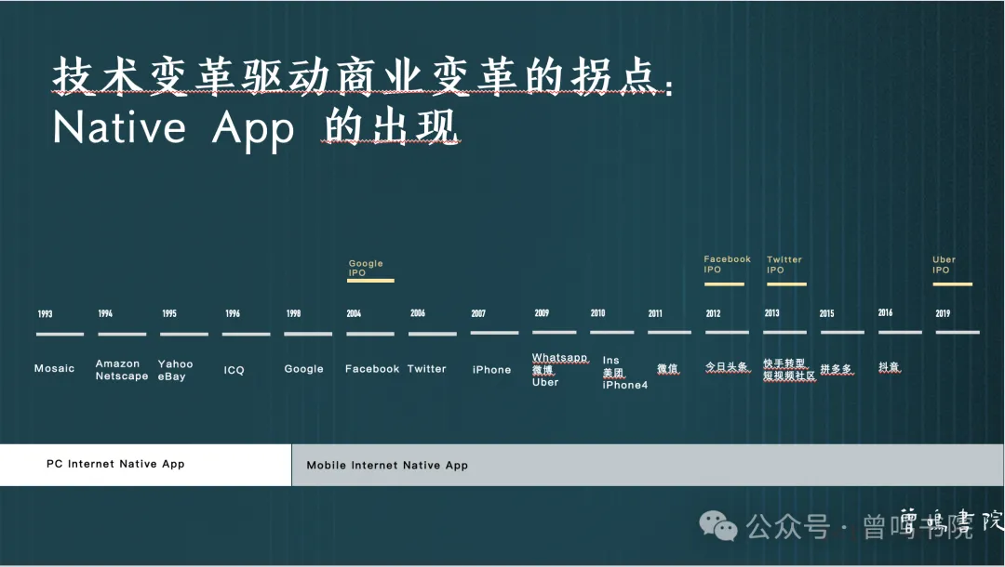
Task: Select the "Uber IPO" label
Action: tap(944, 265)
